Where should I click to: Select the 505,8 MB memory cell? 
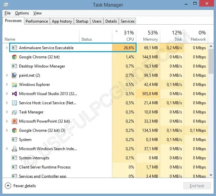coord(148,94)
